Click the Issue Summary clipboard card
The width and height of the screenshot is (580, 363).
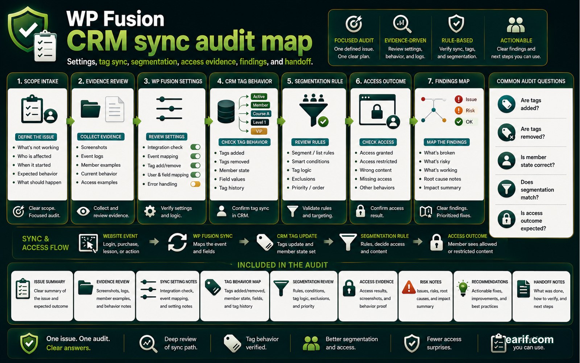click(42, 296)
